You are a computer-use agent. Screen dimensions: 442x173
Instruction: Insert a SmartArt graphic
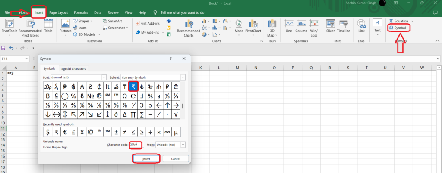click(113, 21)
